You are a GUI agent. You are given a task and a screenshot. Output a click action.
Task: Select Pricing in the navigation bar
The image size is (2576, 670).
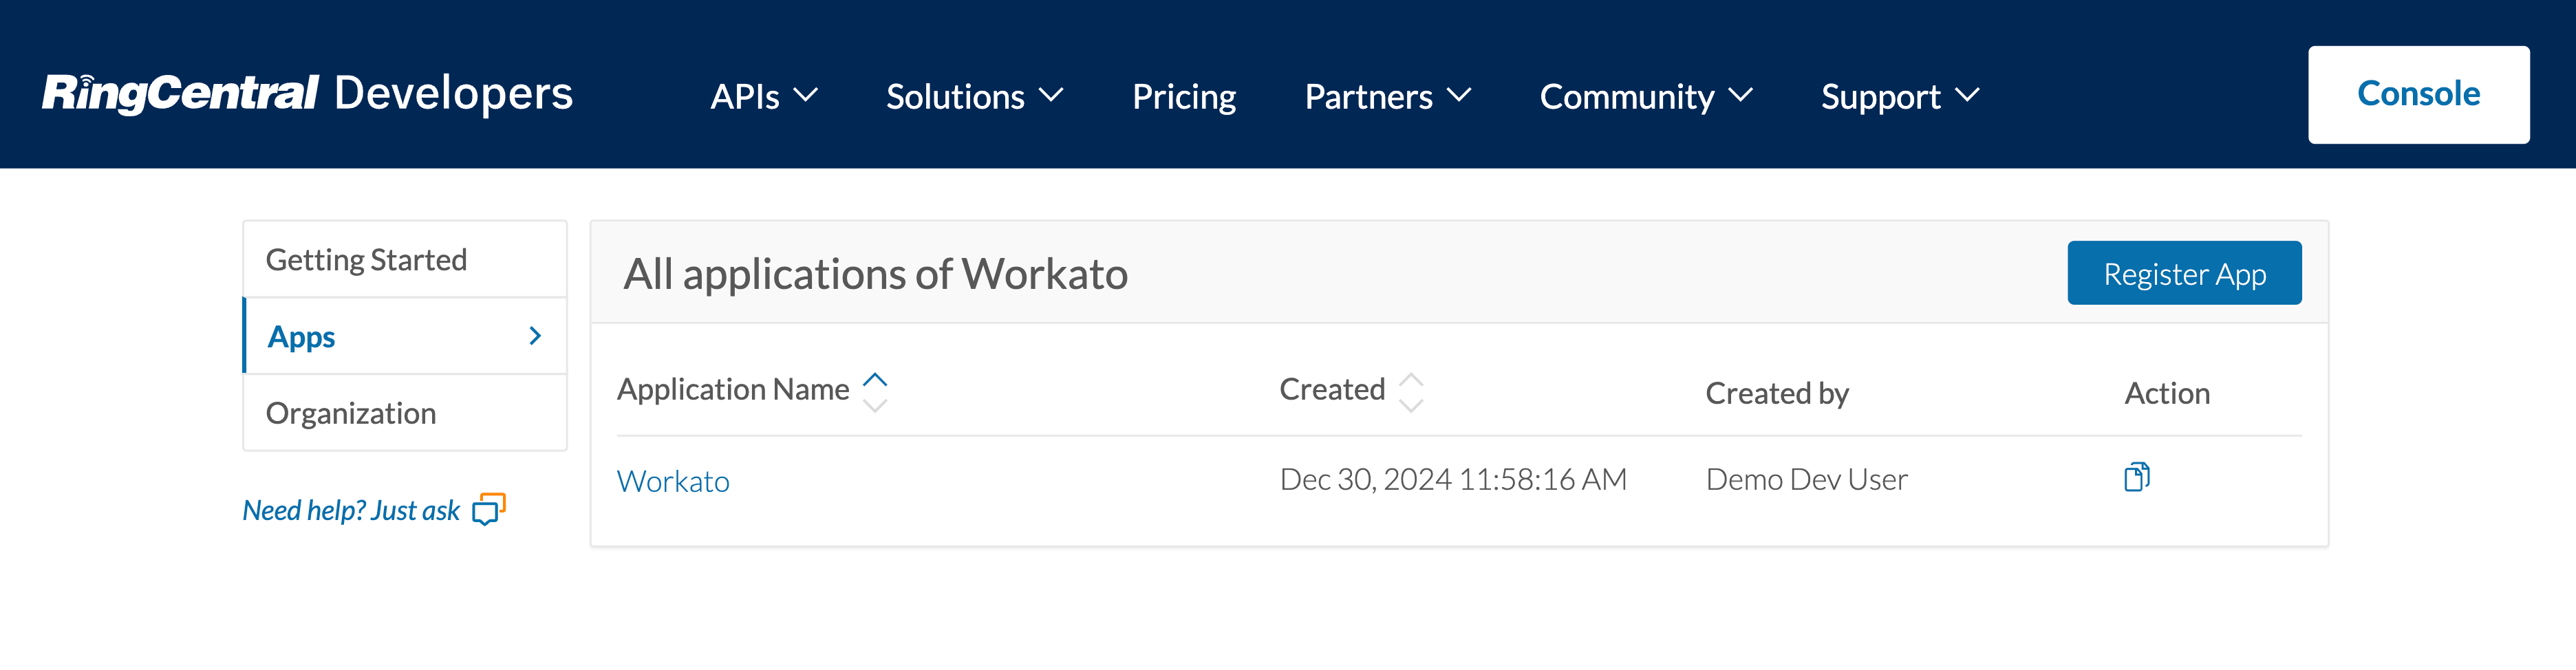1184,96
